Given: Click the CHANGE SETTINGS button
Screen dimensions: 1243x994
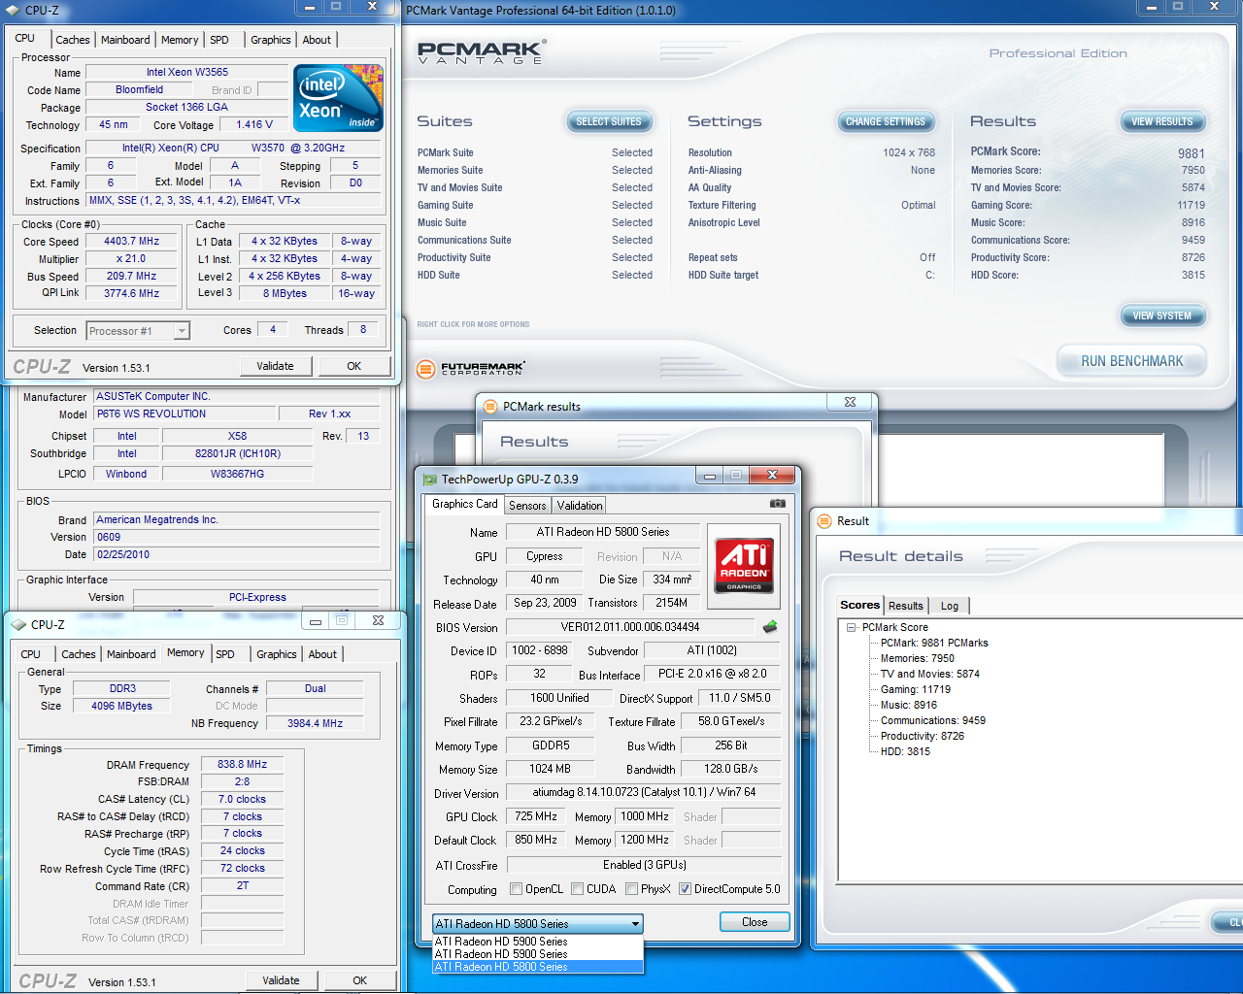Looking at the screenshot, I should point(886,121).
